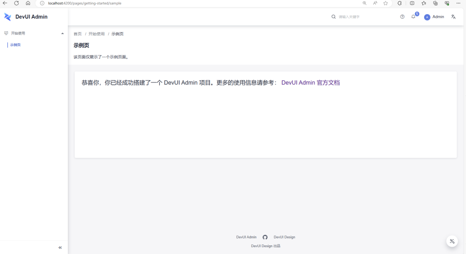Collapse sidebar with double chevron icon
Image resolution: width=466 pixels, height=254 pixels.
[x=60, y=248]
